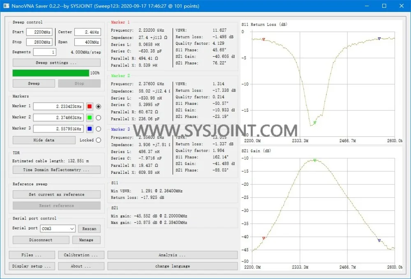The image size is (411, 279).
Task: Rescan the serial ports
Action: pyautogui.click(x=89, y=229)
